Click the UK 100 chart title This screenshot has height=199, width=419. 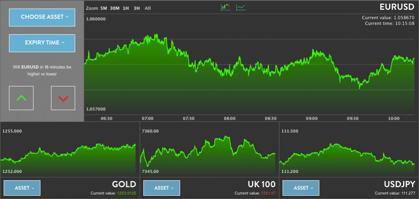pyautogui.click(x=261, y=184)
